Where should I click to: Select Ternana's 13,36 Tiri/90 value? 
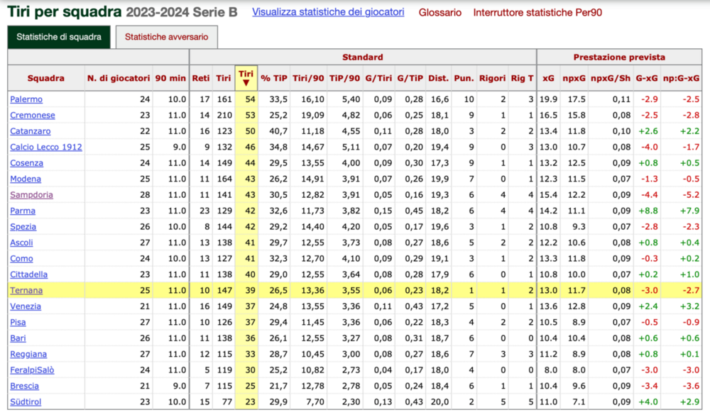pyautogui.click(x=313, y=290)
